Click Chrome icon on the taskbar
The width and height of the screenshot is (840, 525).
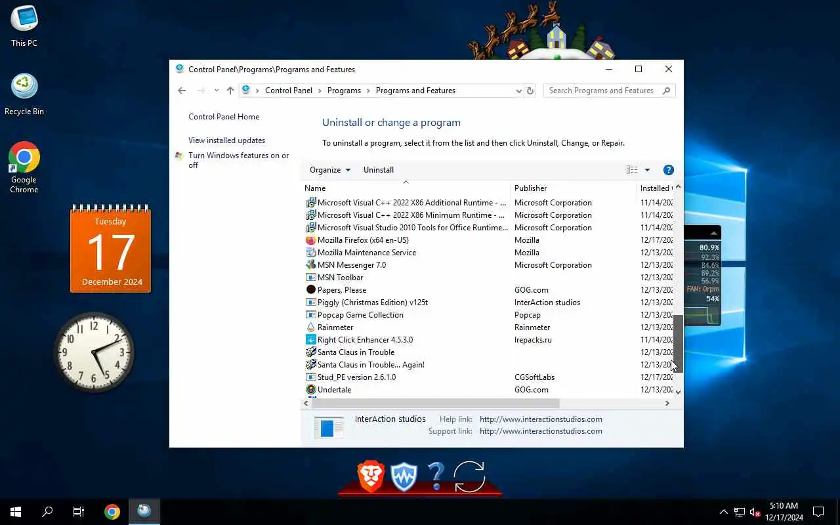(x=112, y=512)
